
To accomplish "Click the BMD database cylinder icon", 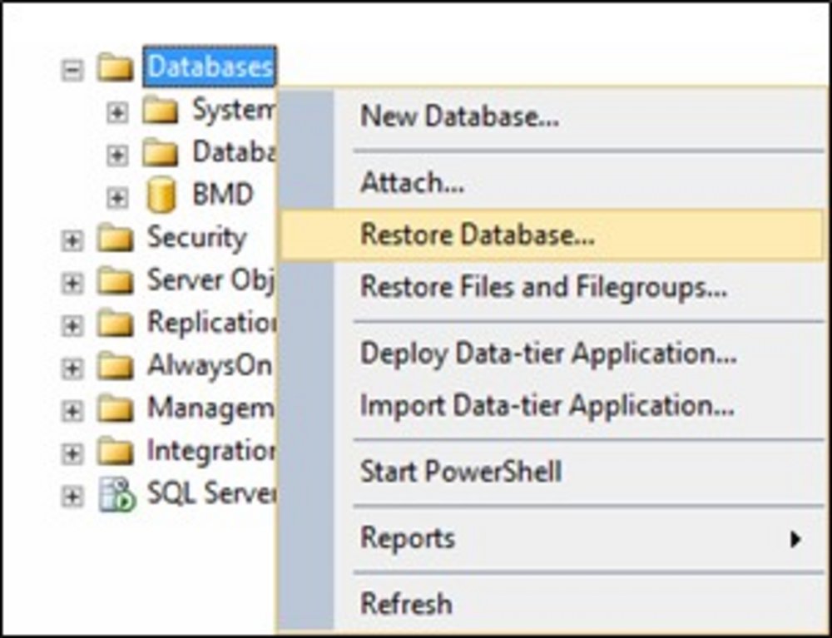I will [161, 195].
